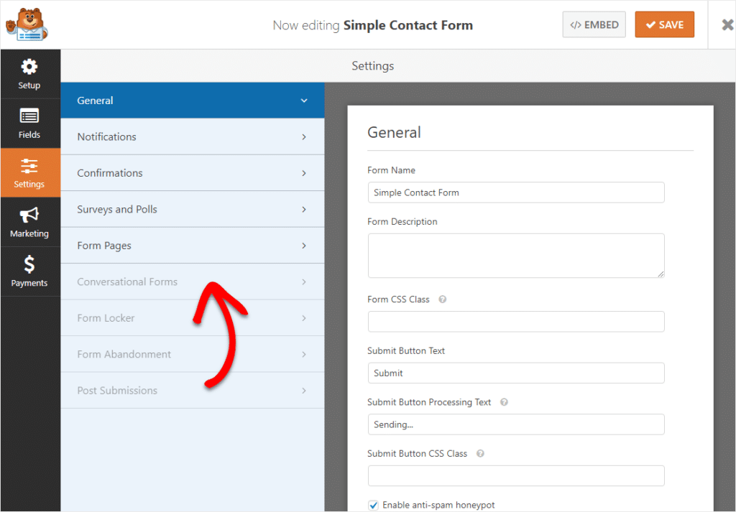Disable the anti-spam honeypot checkbox
This screenshot has width=736, height=512.
373,505
